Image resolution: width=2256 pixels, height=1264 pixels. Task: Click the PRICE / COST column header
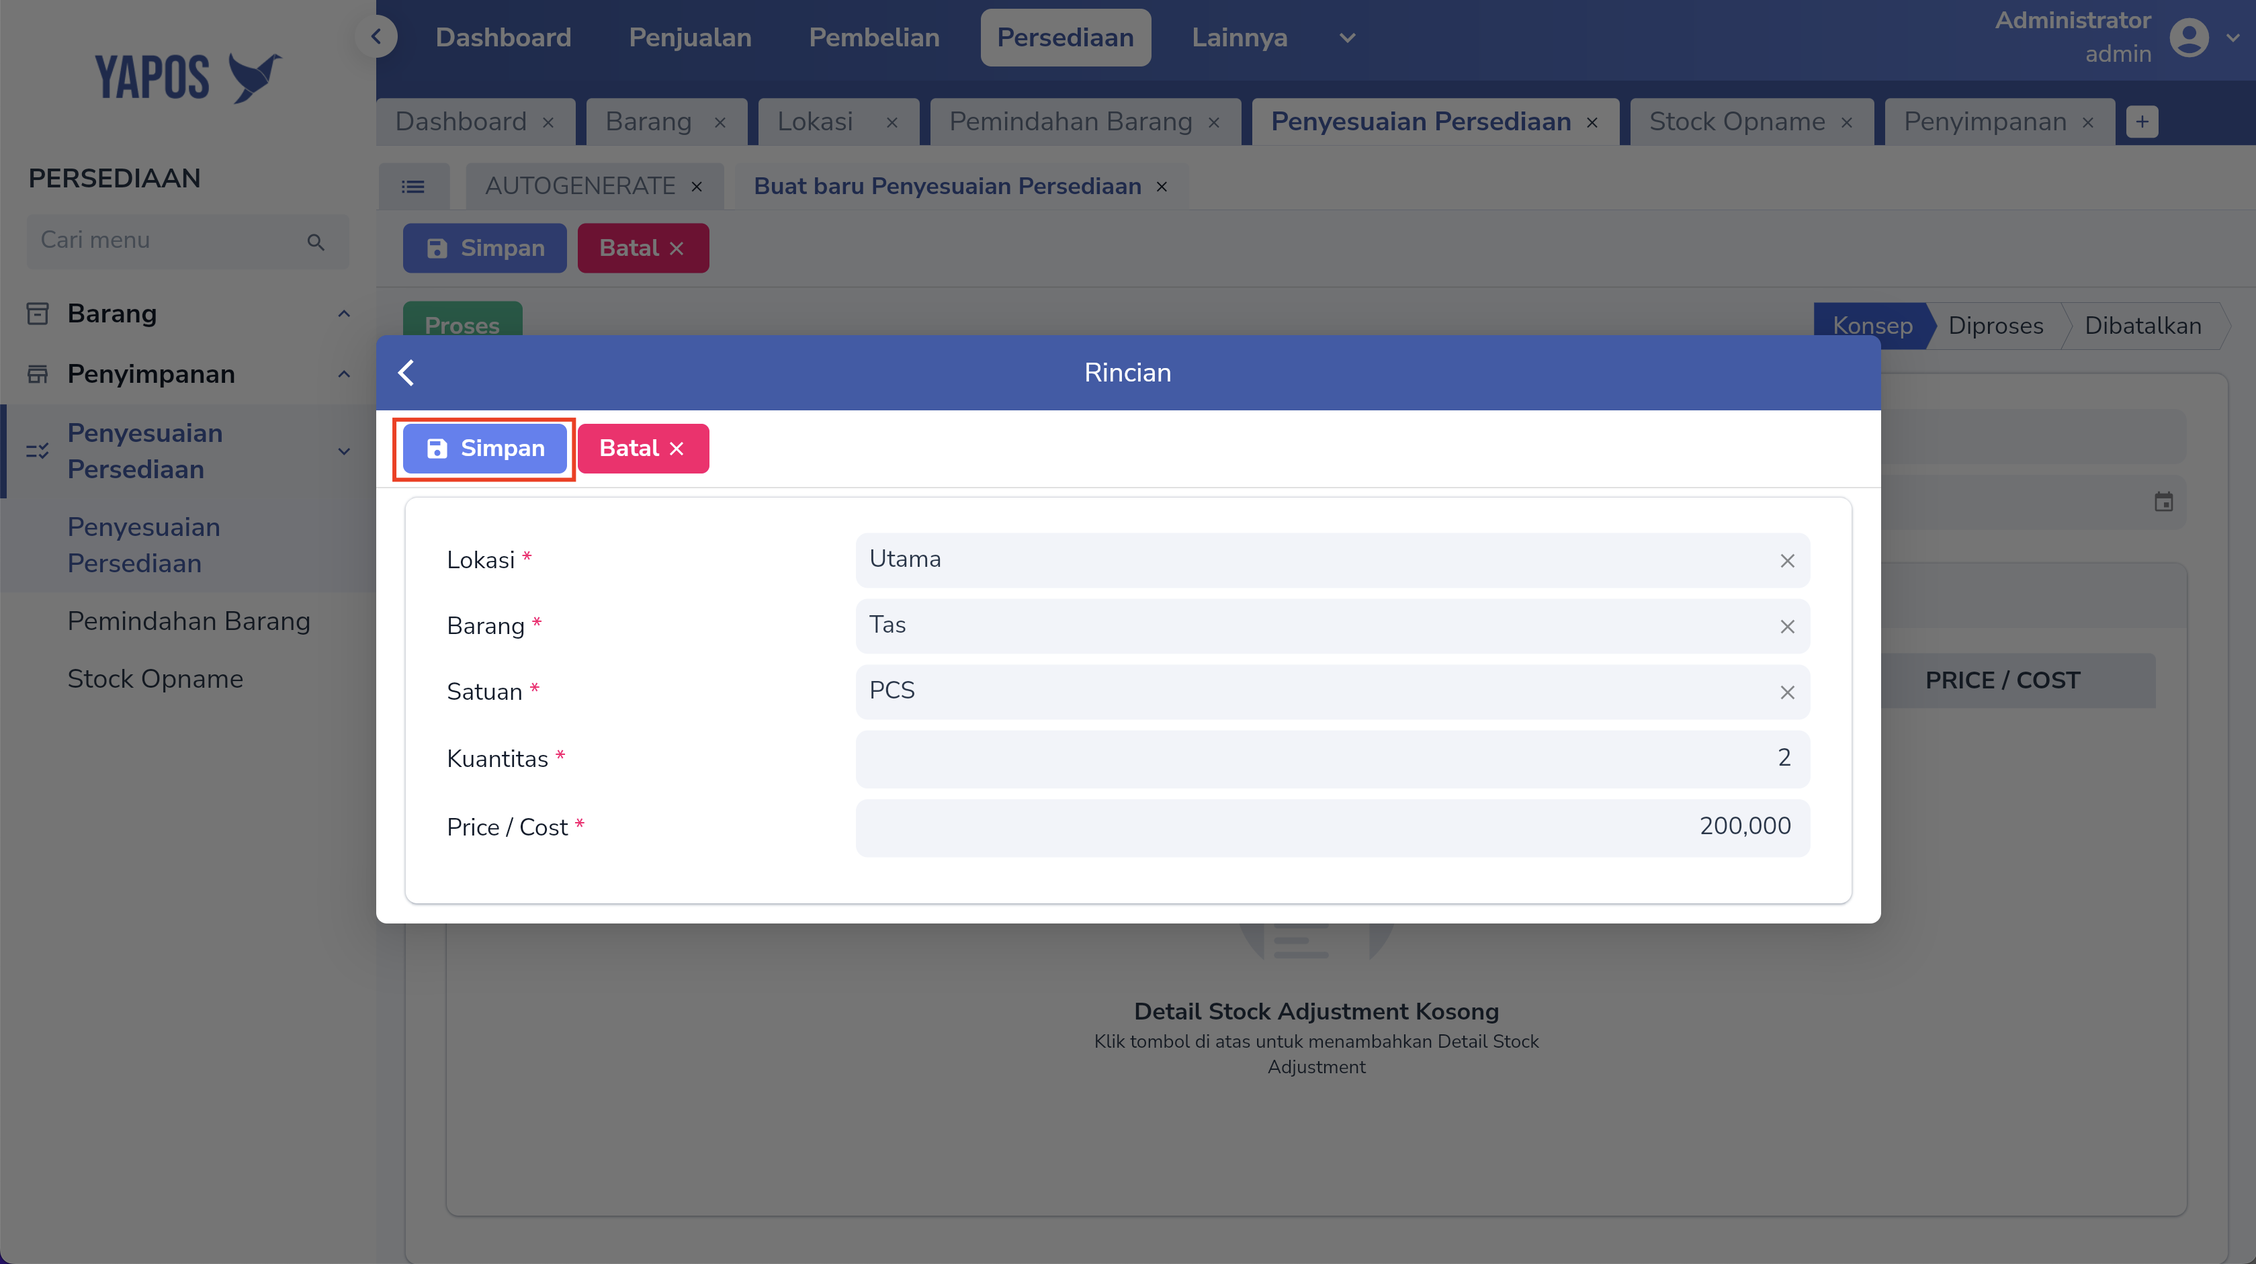2002,680
